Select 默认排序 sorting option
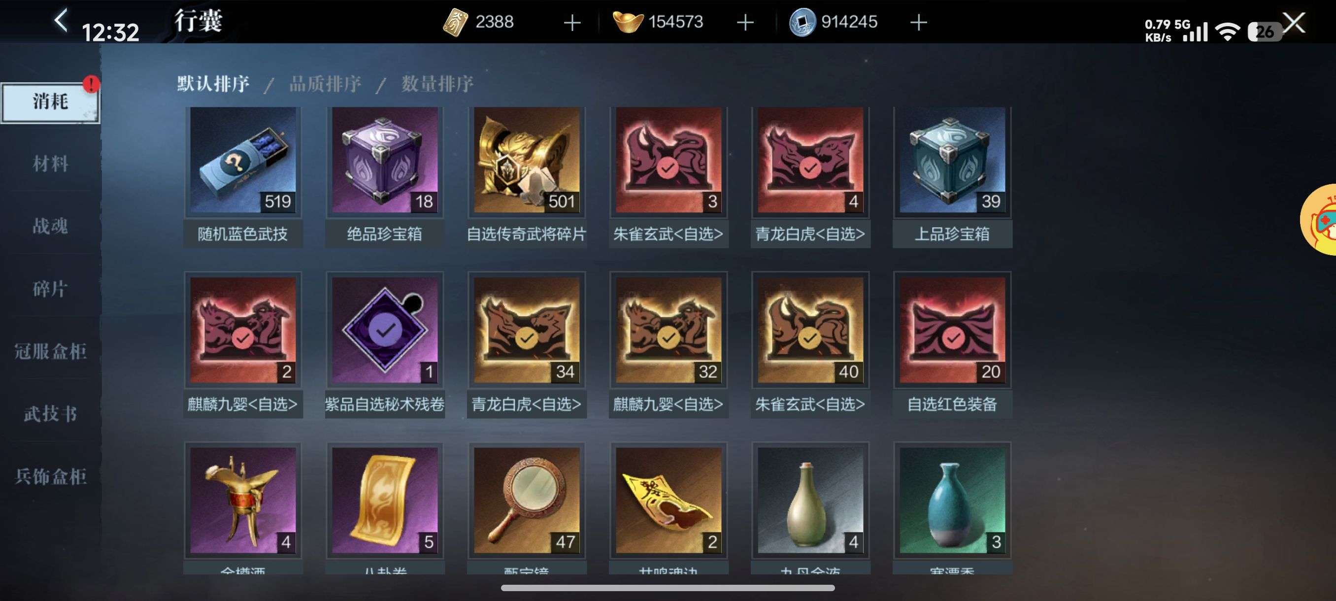This screenshot has height=601, width=1336. [213, 83]
